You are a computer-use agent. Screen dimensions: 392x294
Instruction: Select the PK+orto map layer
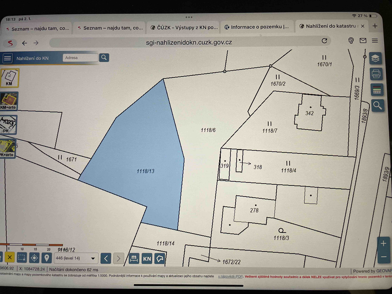coord(8,148)
